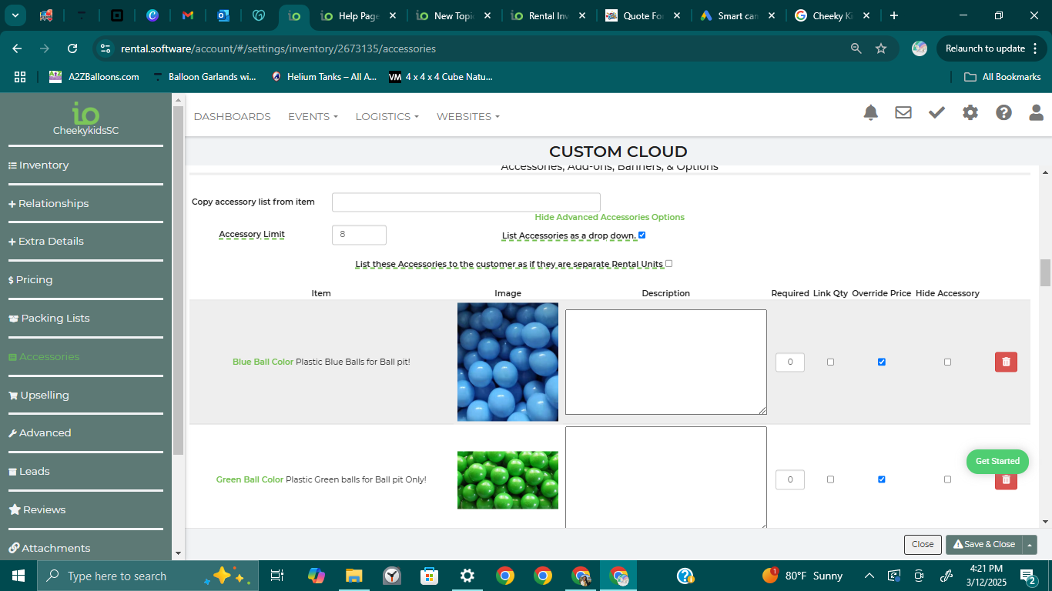Expand the EVENTS dropdown menu
Image resolution: width=1052 pixels, height=591 pixels.
(313, 117)
